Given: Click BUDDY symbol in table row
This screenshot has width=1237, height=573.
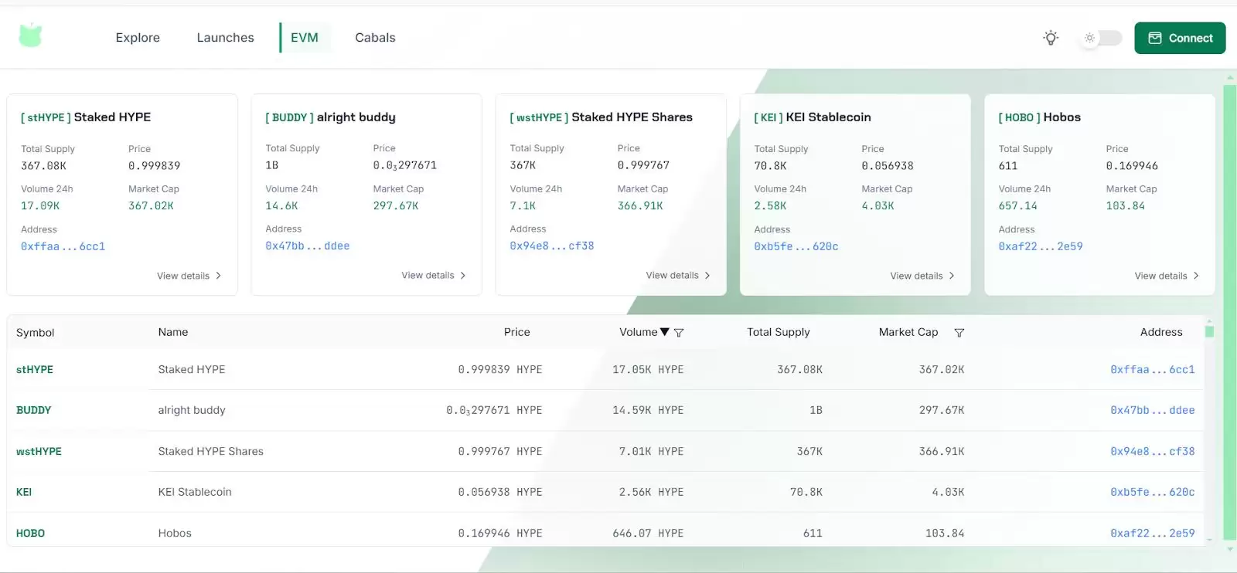Looking at the screenshot, I should tap(33, 410).
